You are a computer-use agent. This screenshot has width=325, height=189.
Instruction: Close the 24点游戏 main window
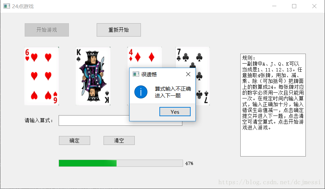point(314,6)
